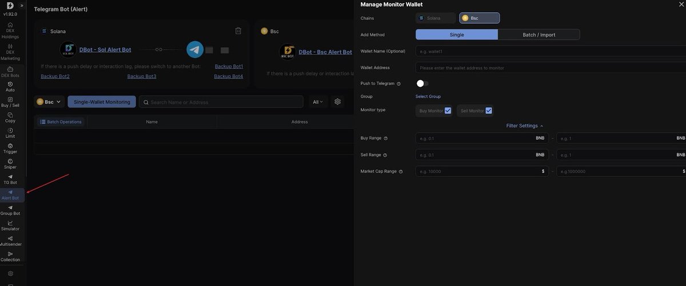Open DEX Marketing in sidebar
686x286 pixels.
(x=10, y=52)
